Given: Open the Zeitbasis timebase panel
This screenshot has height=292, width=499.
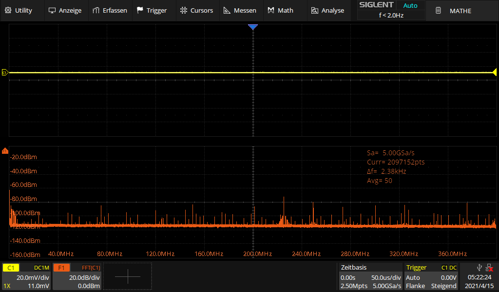Looking at the screenshot, I should (x=354, y=268).
